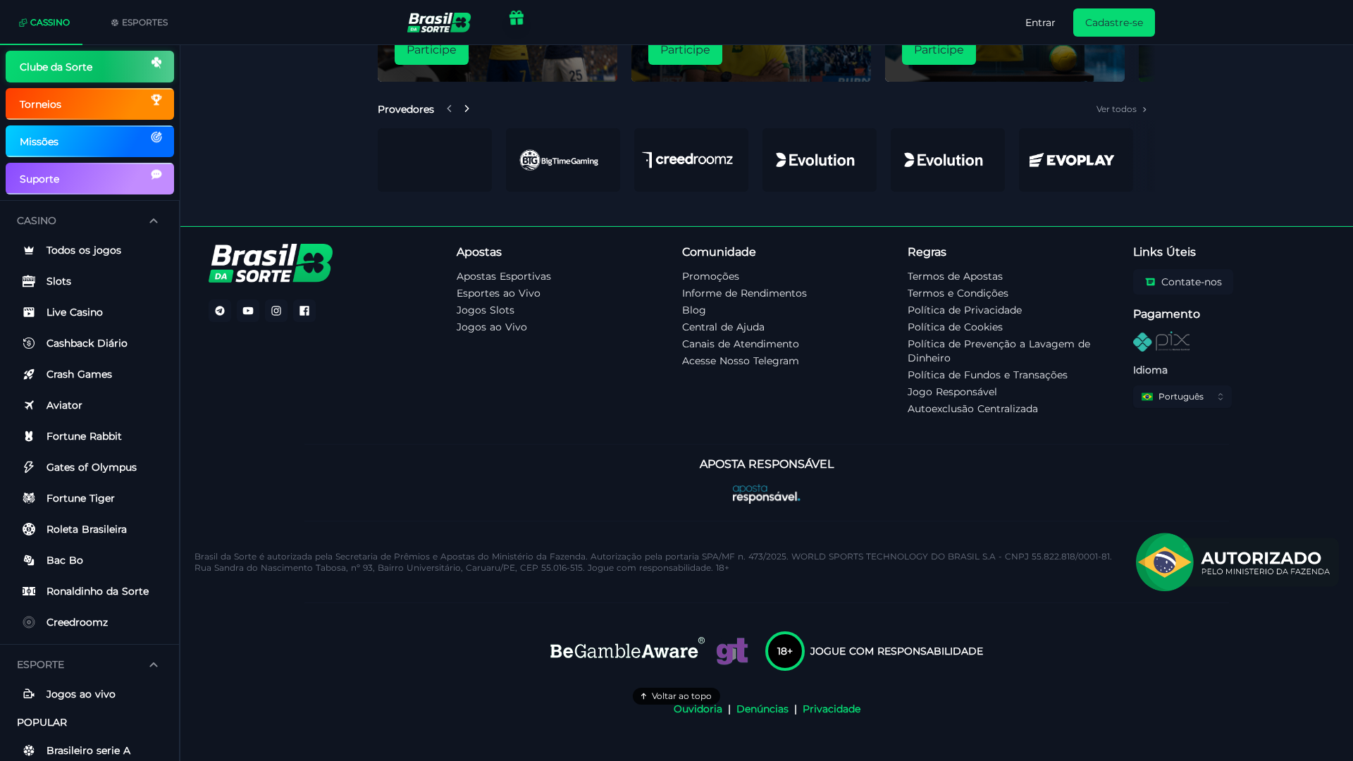
Task: Click the 18+ age restriction badge
Action: [x=785, y=651]
